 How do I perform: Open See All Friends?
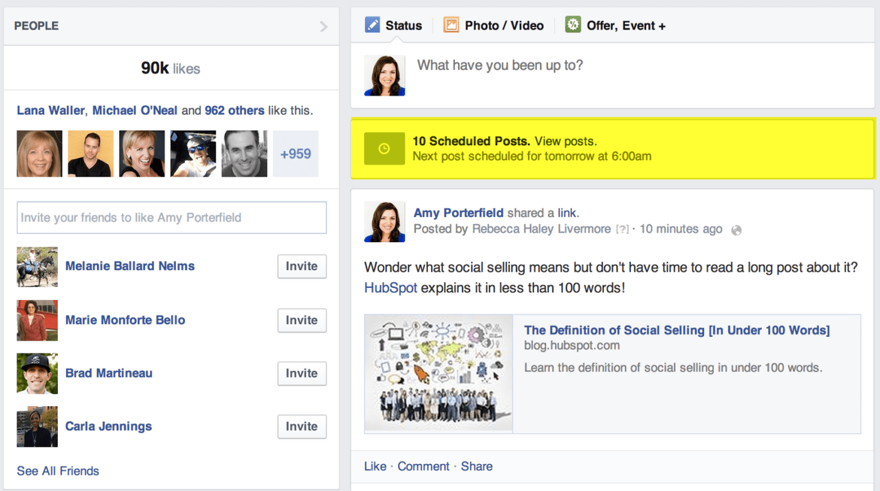coord(57,471)
